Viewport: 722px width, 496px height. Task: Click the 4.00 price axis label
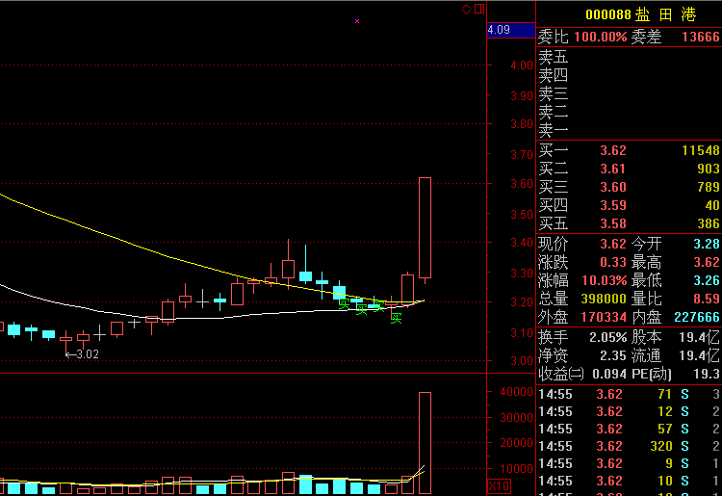pos(522,65)
